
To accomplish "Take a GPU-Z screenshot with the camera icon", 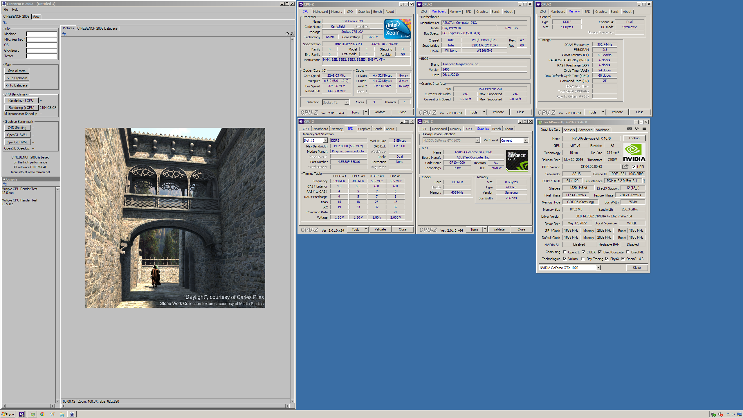I will tap(629, 128).
